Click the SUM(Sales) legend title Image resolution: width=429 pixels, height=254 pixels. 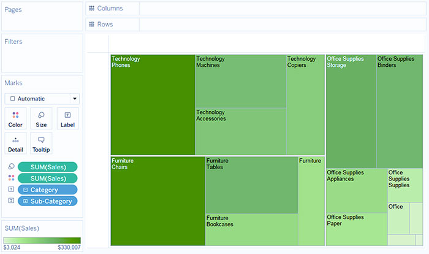[x=22, y=228]
